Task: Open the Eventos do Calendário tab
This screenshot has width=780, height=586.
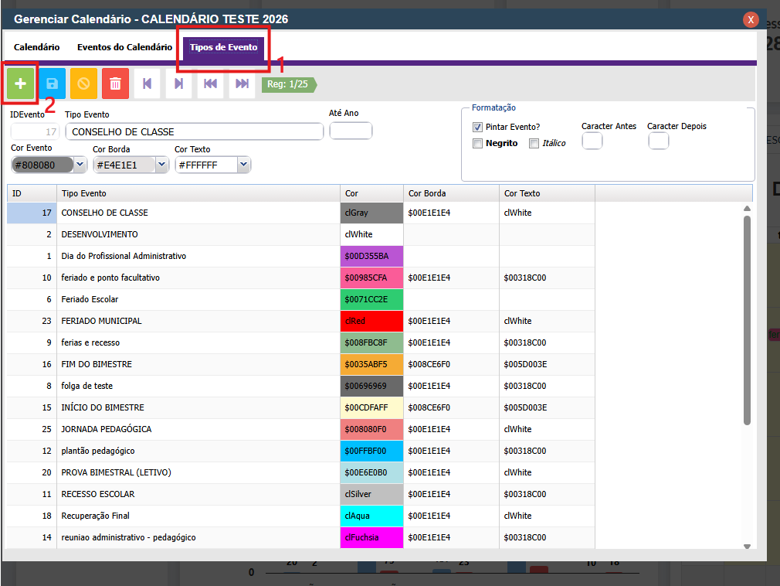Action: (124, 47)
